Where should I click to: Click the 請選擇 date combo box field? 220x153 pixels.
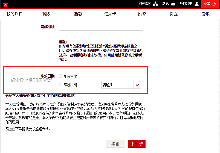(x=117, y=85)
